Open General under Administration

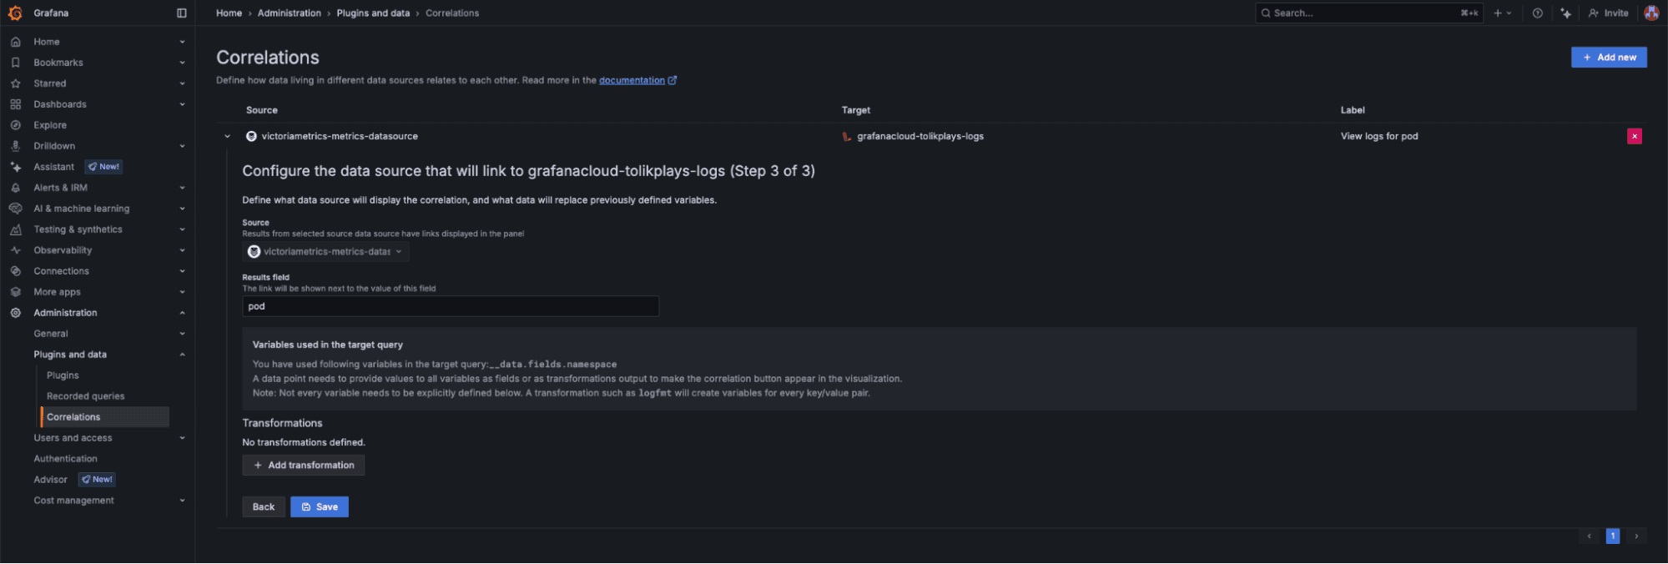[51, 334]
